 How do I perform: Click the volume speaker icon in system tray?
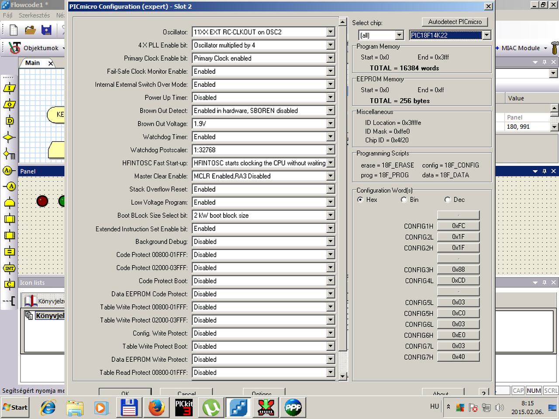(x=500, y=408)
